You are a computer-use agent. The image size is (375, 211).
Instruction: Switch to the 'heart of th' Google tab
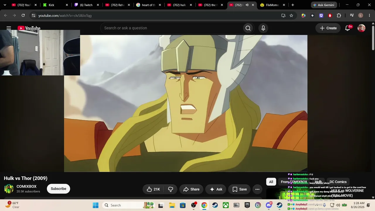(149, 5)
